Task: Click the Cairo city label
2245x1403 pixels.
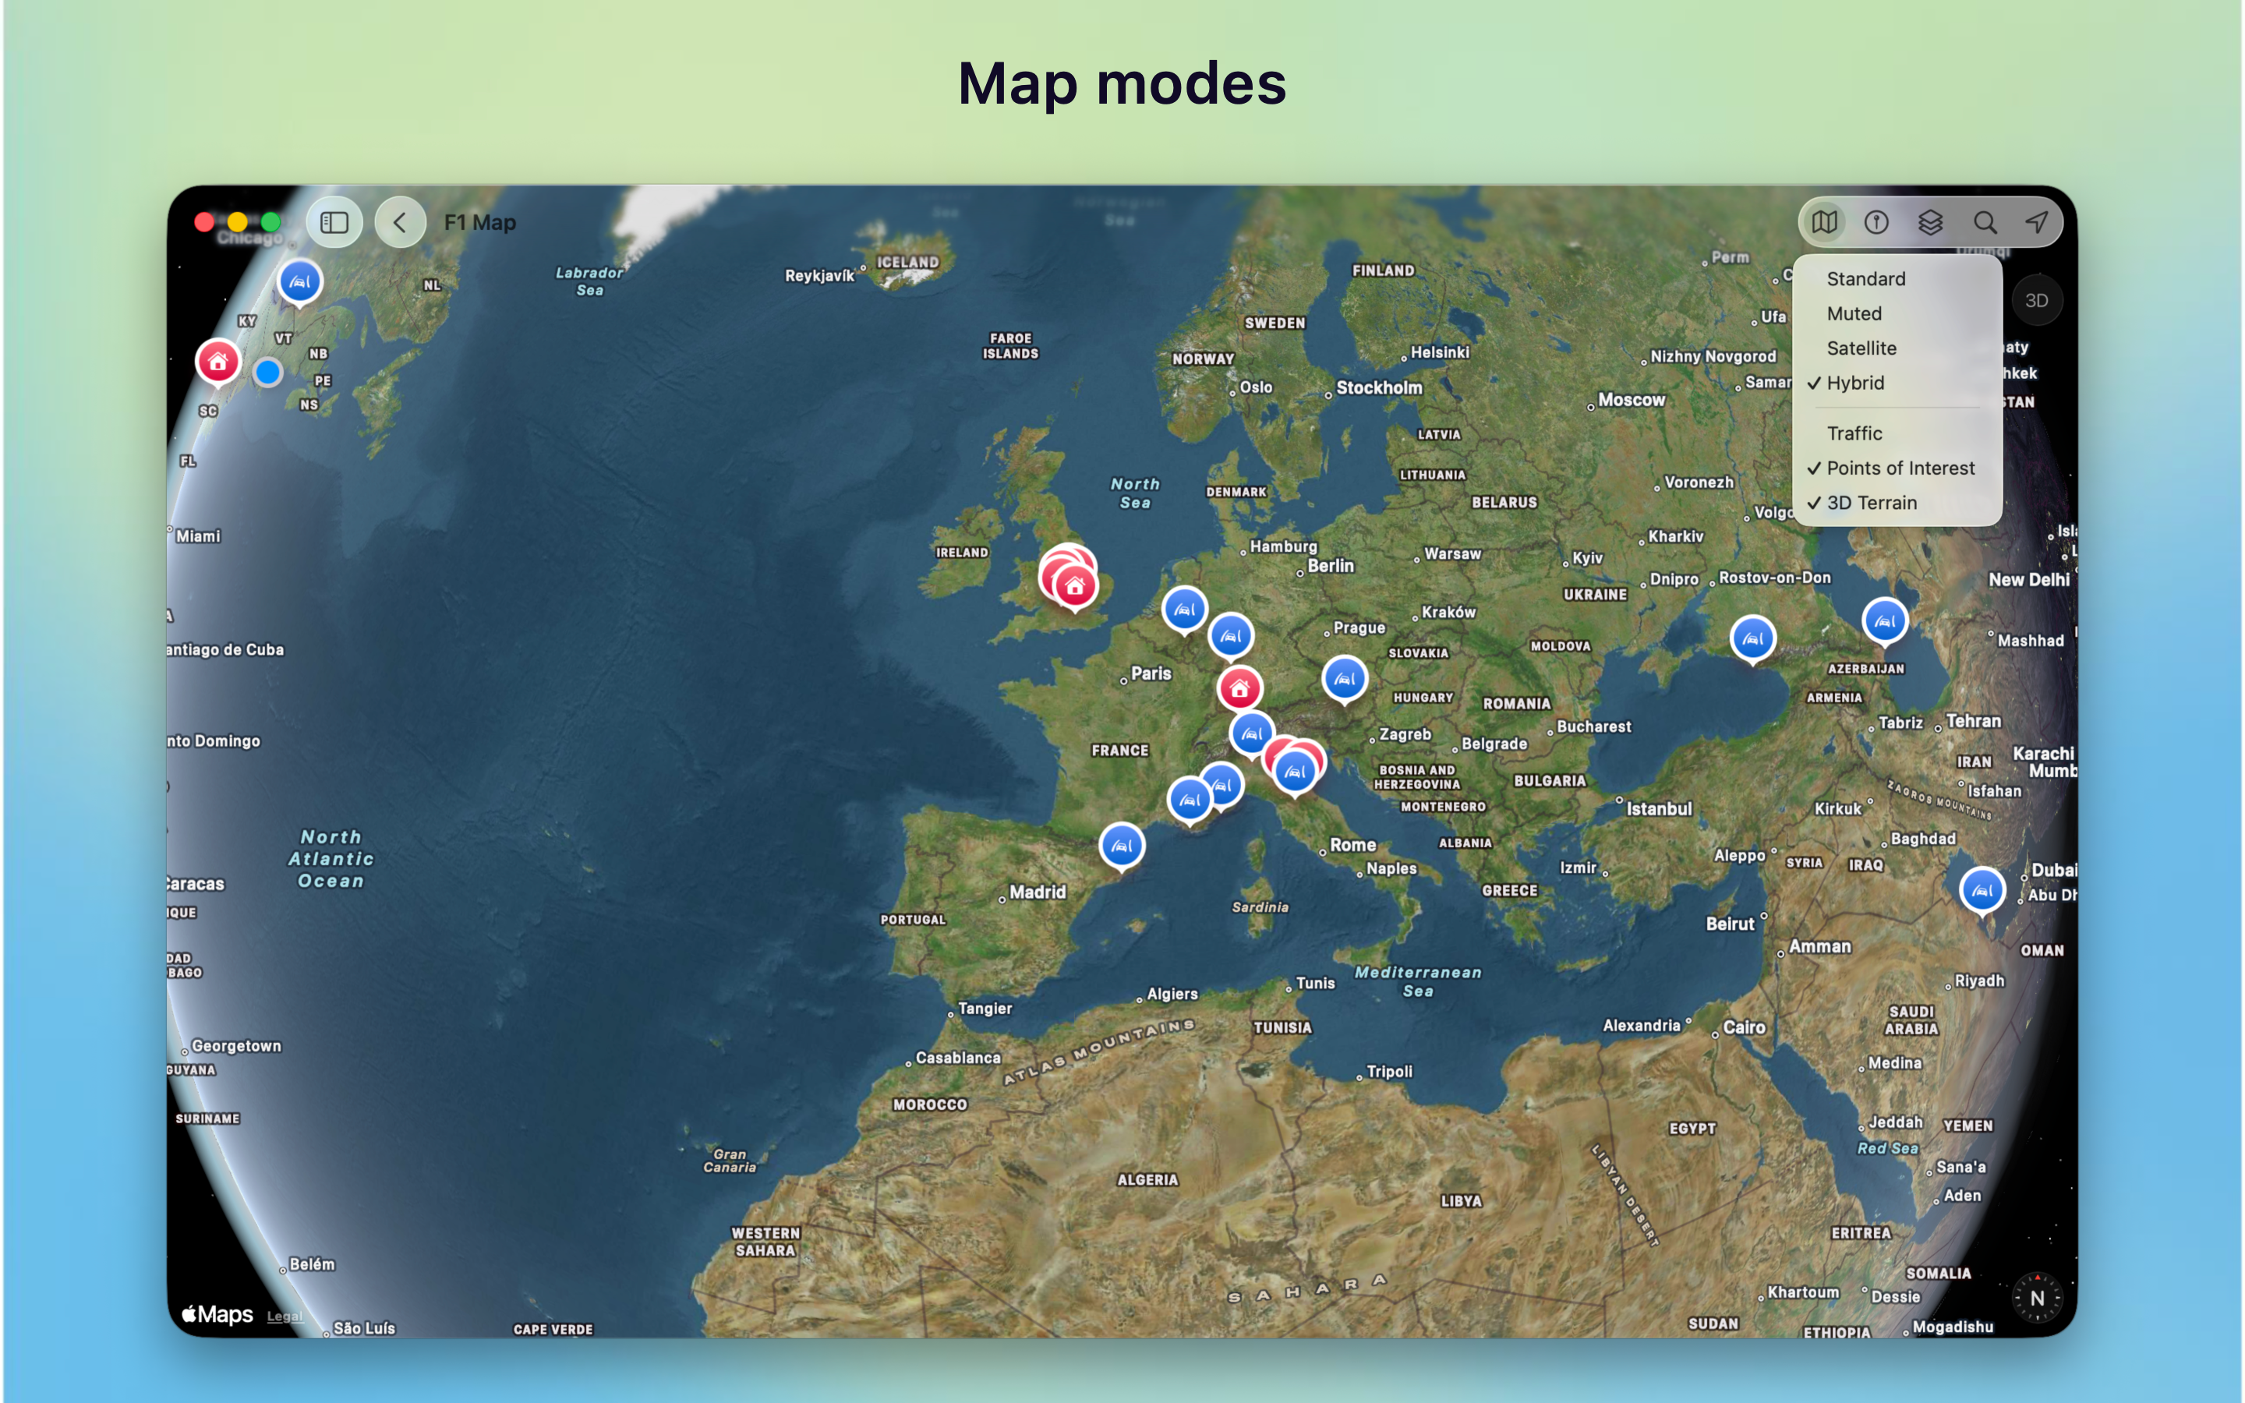Action: [1744, 1027]
